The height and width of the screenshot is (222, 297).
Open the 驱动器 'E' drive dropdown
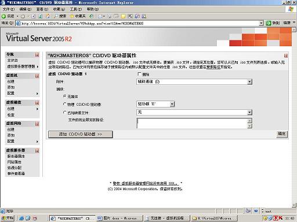click(x=155, y=104)
